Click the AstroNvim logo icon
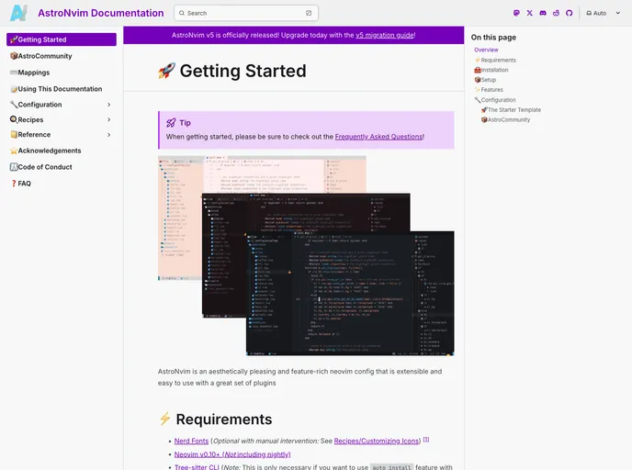The width and height of the screenshot is (632, 470). coord(18,13)
